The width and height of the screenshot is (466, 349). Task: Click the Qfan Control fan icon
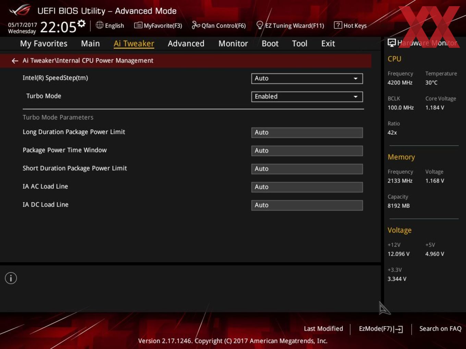pyautogui.click(x=196, y=25)
